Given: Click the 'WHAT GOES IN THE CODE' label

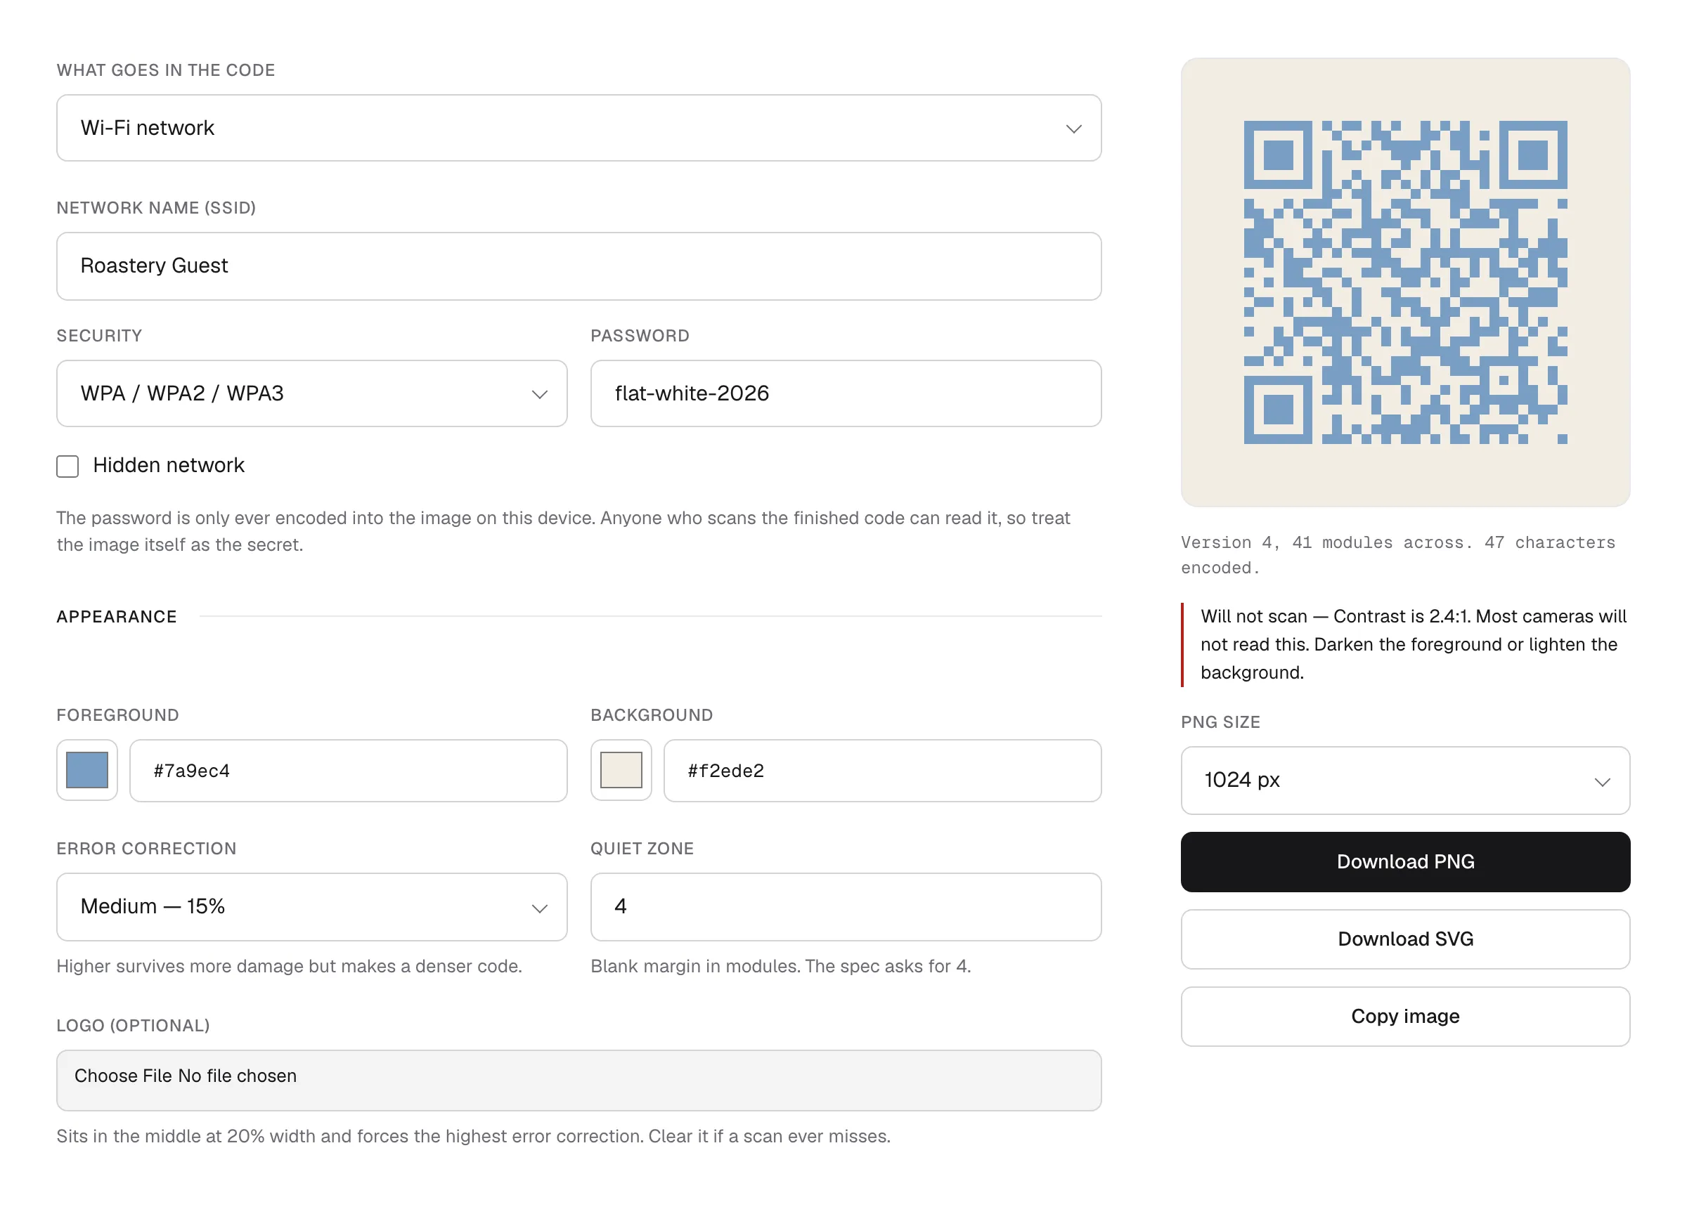Looking at the screenshot, I should 166,70.
